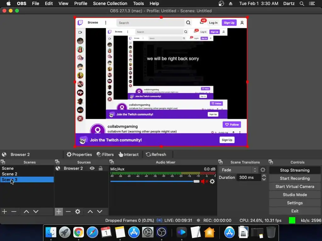Click the Exit button

(x=295, y=211)
